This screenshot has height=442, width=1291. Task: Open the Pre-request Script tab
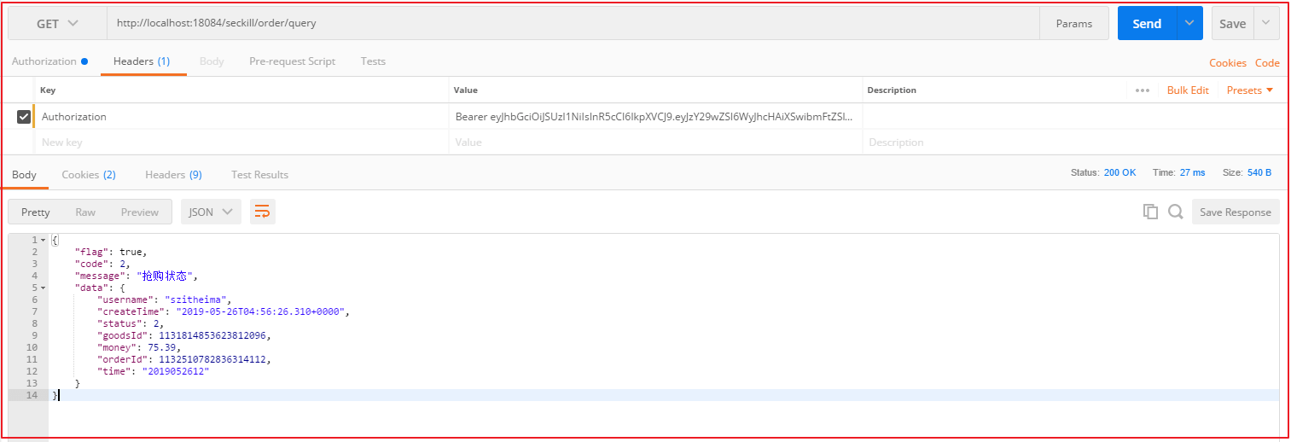point(292,61)
